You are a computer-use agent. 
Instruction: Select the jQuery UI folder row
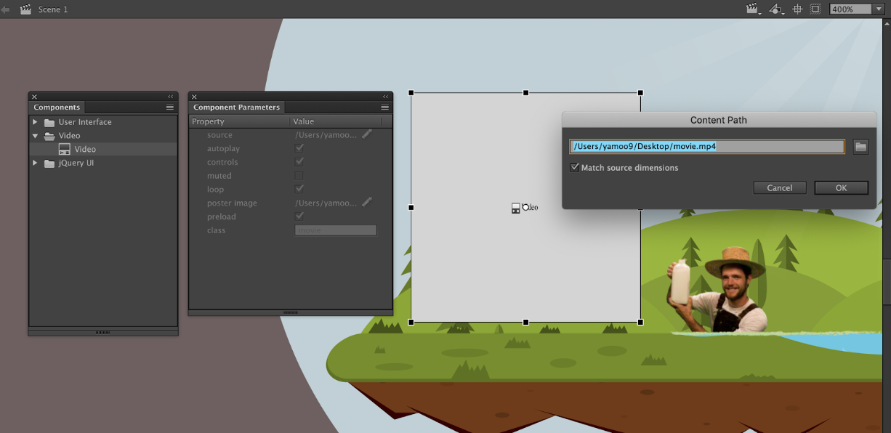103,163
